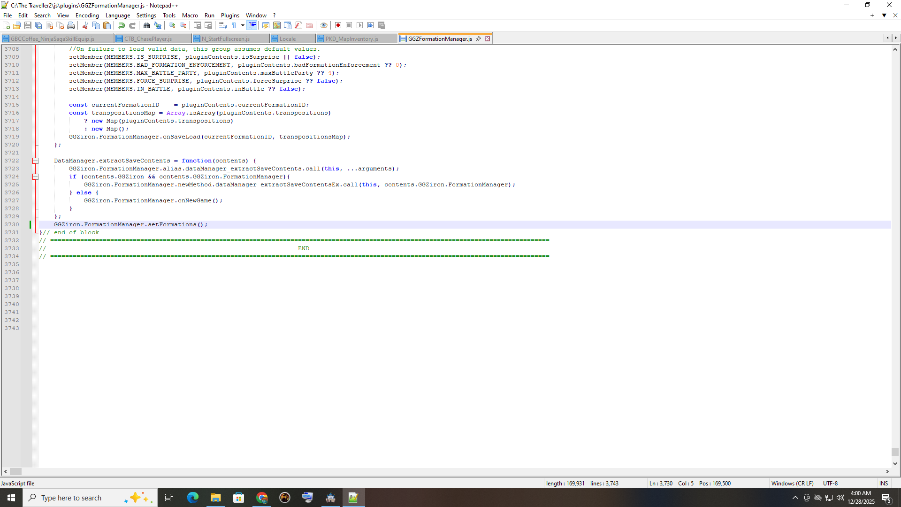Collapse the fold marker at line 3722
Screen dimensions: 901x507
click(x=35, y=161)
